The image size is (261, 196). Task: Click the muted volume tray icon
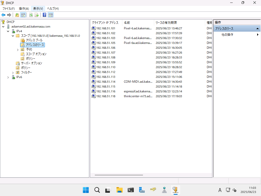pyautogui.click(x=234, y=190)
